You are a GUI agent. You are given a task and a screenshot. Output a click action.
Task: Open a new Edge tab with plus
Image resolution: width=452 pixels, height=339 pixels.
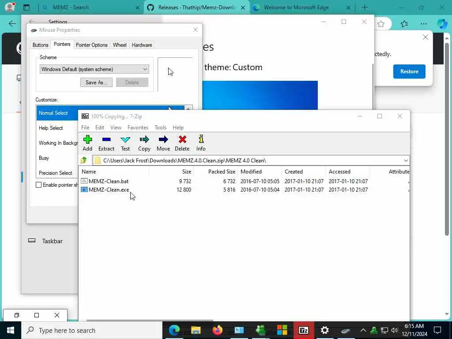[x=365, y=8]
